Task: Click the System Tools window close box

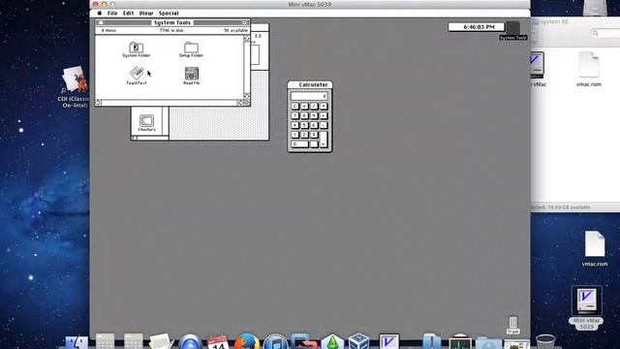Action: click(101, 23)
